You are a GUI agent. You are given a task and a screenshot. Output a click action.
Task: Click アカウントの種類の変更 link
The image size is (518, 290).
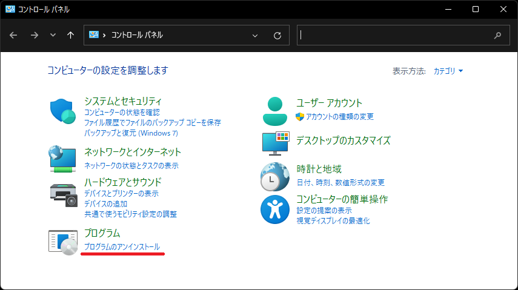340,117
